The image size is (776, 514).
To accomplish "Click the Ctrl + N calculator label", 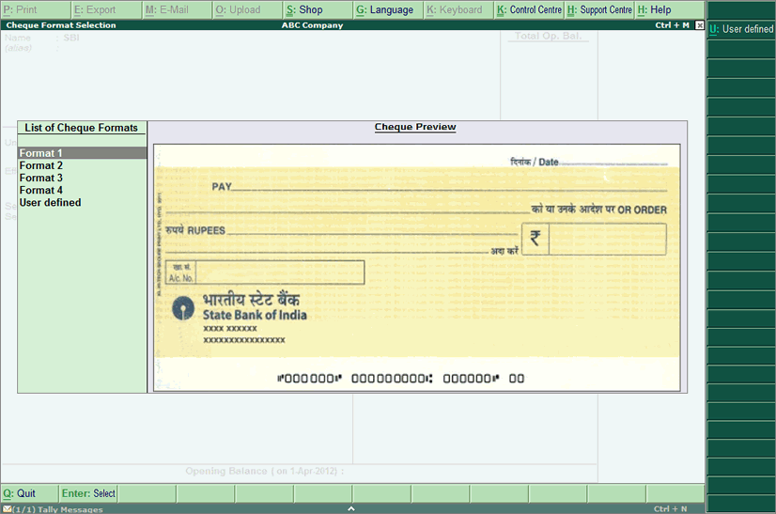I will (x=670, y=509).
